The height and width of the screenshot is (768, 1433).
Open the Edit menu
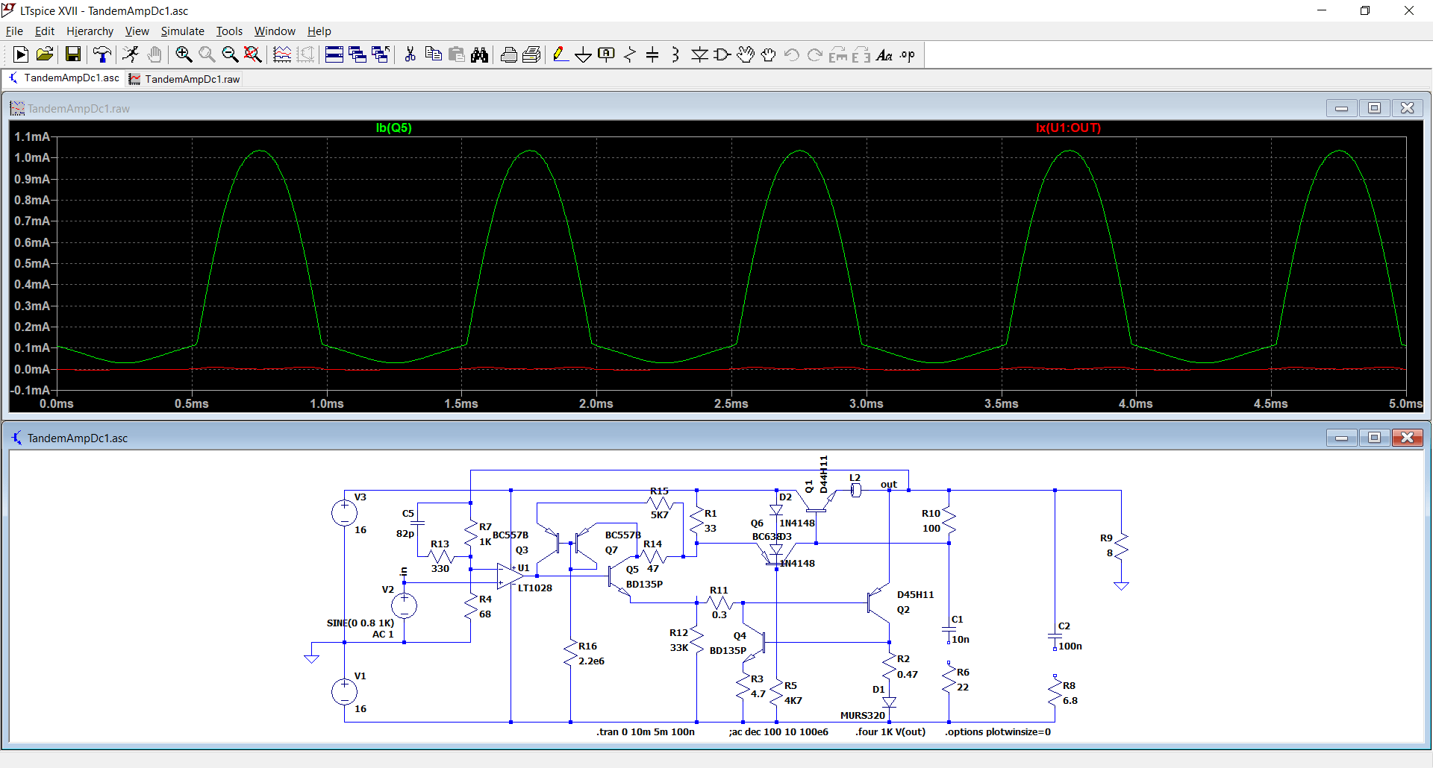click(x=45, y=31)
